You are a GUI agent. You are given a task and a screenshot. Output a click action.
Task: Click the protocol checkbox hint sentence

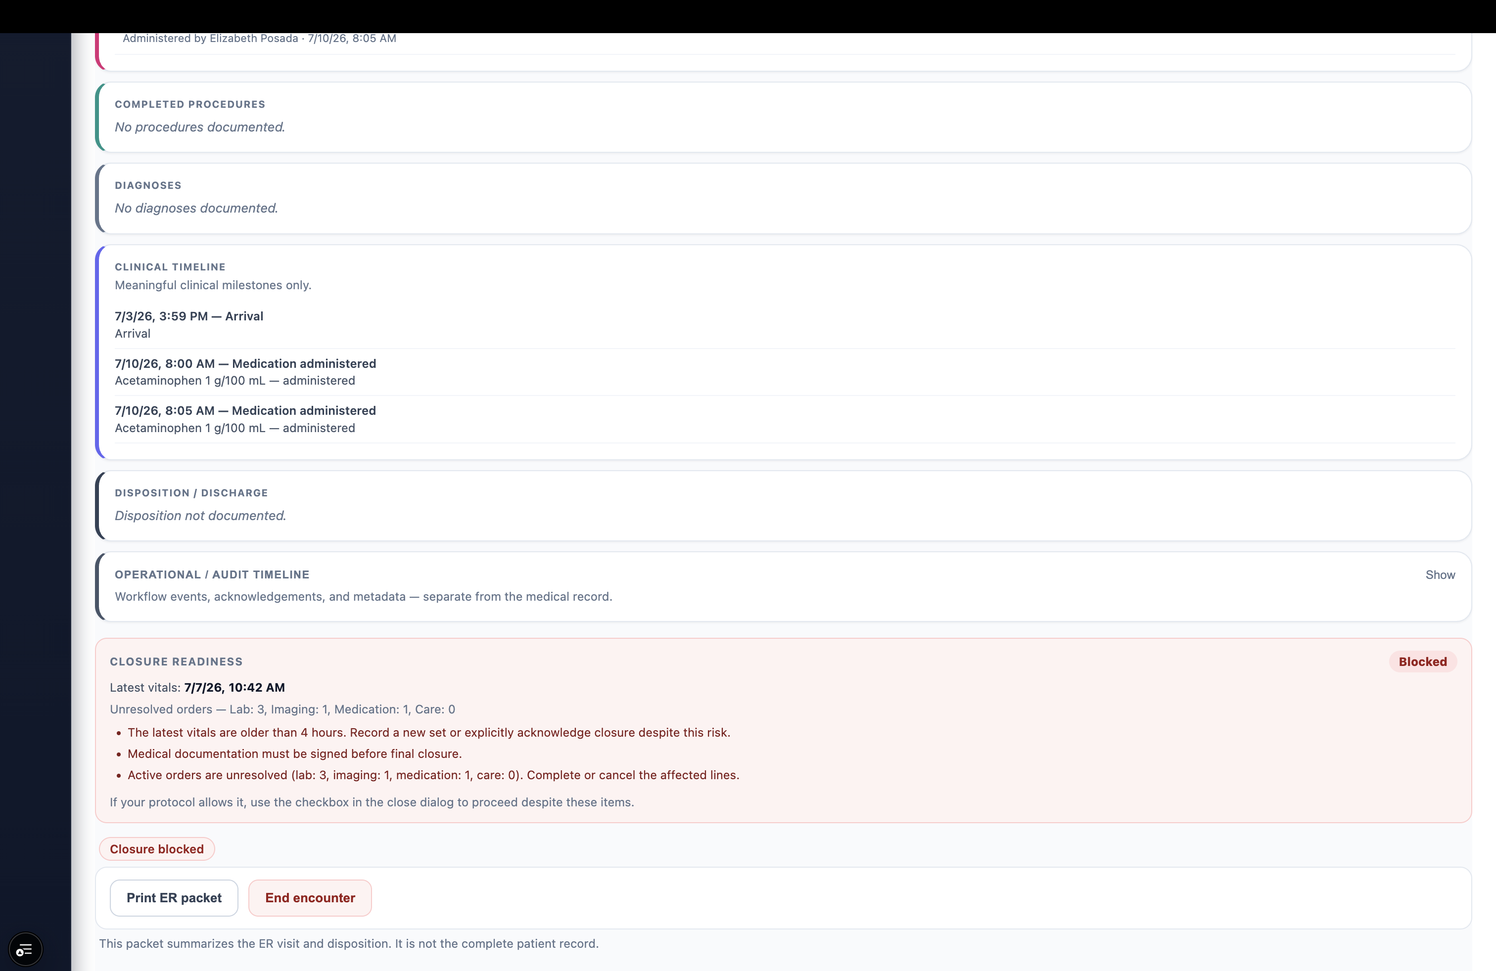pyautogui.click(x=372, y=802)
